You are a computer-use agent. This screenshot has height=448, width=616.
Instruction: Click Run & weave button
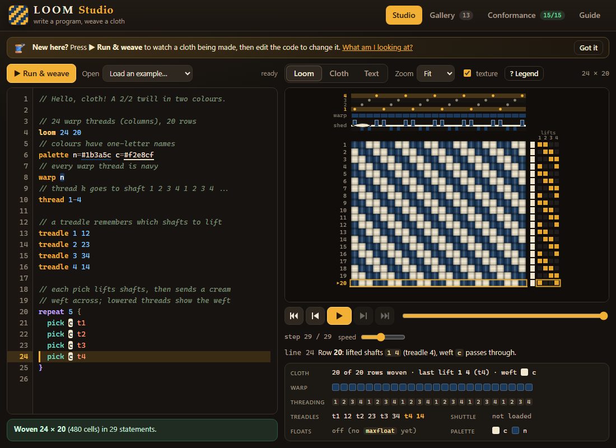coord(41,73)
